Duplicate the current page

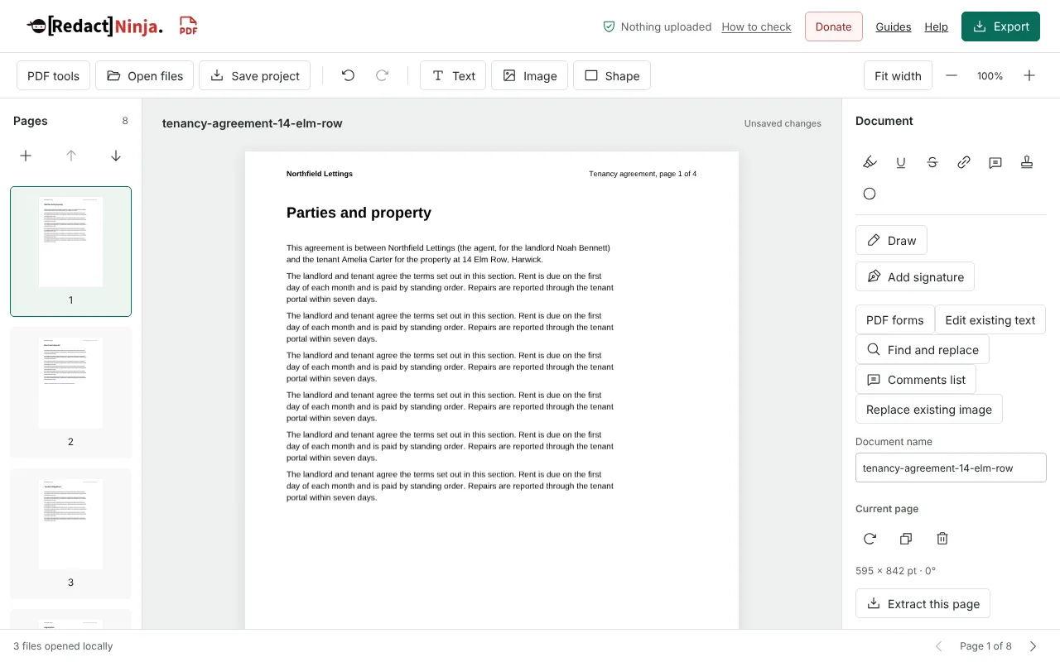pos(906,539)
